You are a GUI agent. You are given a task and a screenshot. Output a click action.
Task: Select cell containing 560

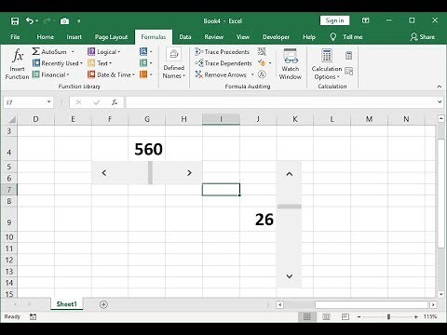point(147,149)
